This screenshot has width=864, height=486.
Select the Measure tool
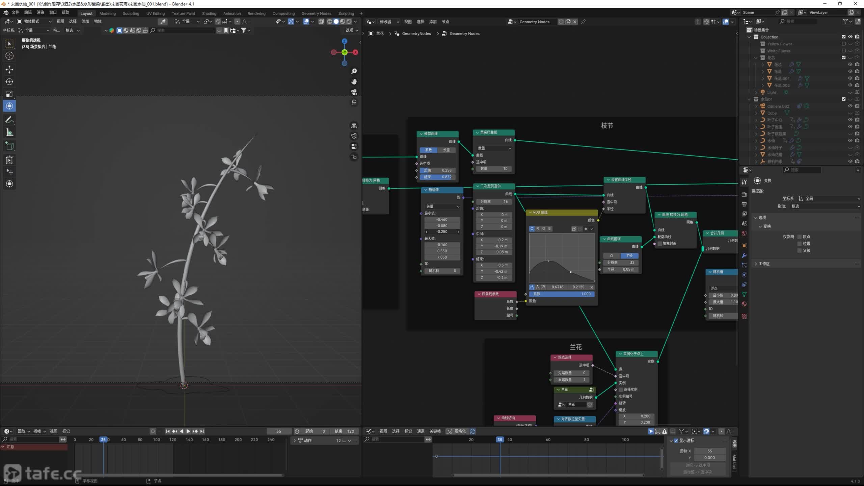[x=9, y=133]
